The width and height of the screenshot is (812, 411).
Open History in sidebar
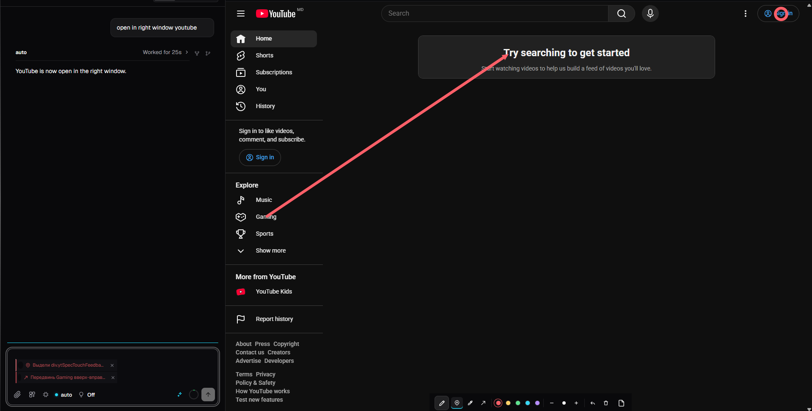click(274, 106)
